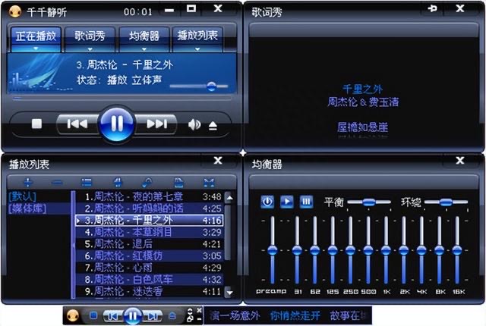This screenshot has height=326, width=486.
Task: Stop playback in the main player
Action: click(x=36, y=124)
